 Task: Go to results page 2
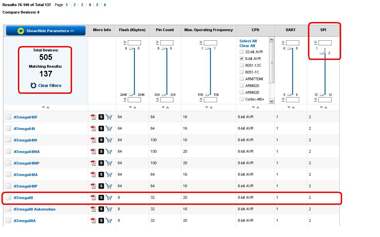[74, 5]
